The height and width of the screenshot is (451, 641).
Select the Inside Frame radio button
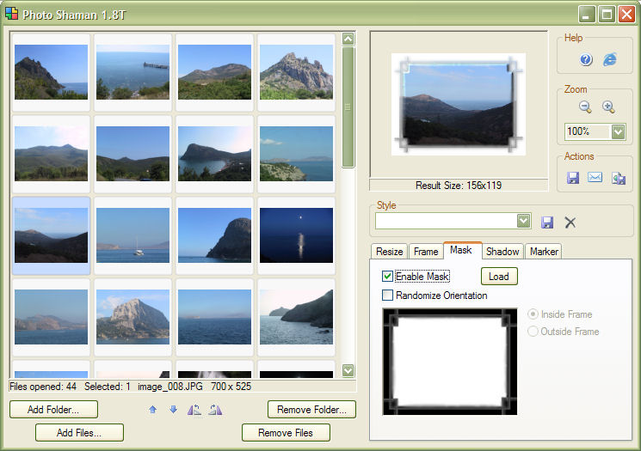[x=533, y=314]
